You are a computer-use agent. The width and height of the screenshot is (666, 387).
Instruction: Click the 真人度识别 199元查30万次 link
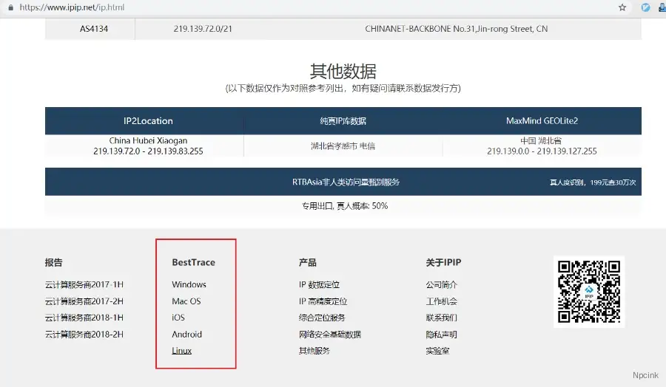coord(593,182)
